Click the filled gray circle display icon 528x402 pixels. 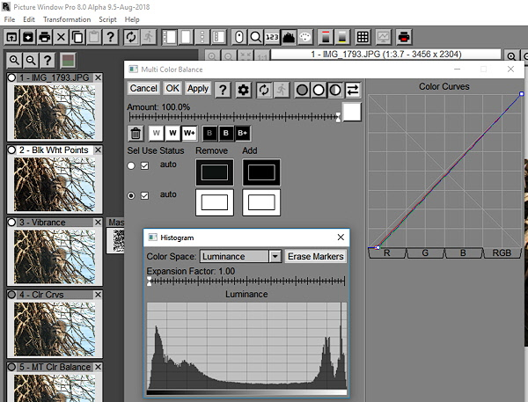(302, 90)
